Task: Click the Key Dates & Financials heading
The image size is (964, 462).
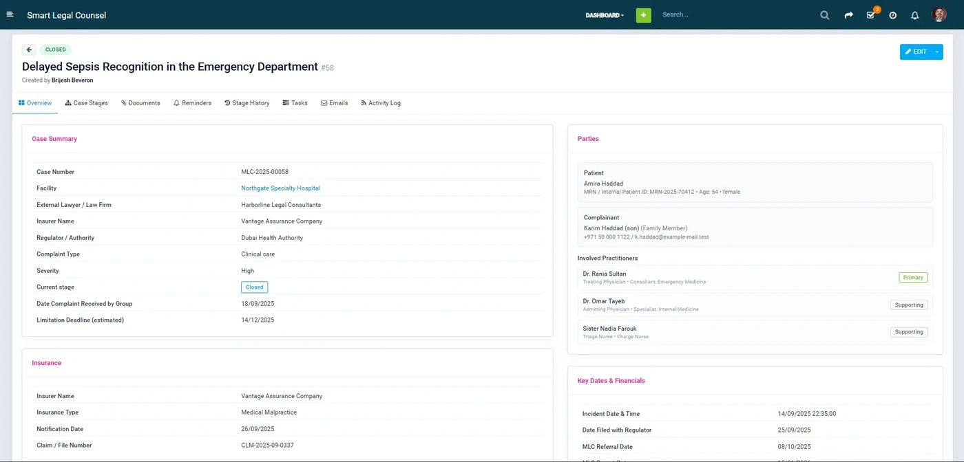Action: [x=611, y=381]
